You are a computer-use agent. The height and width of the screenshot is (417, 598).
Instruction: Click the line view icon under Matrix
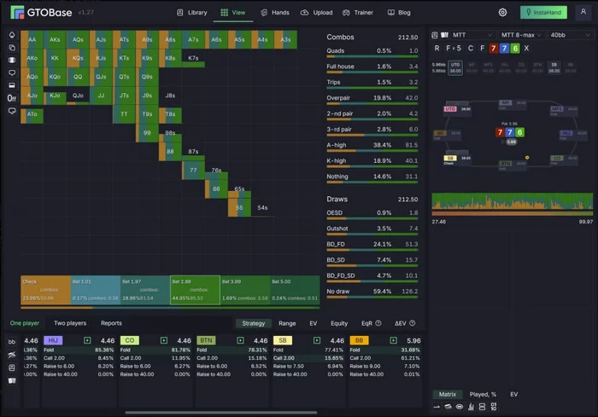click(437, 407)
